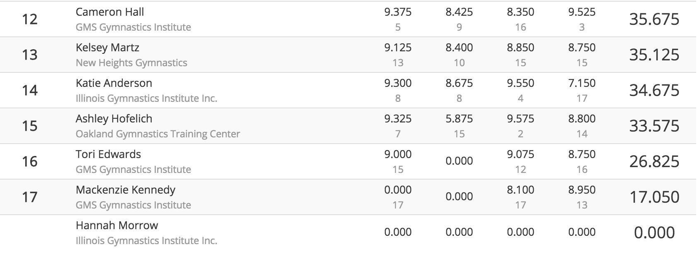Click Kelsey Martz's 9.125 first event score

coord(398,48)
